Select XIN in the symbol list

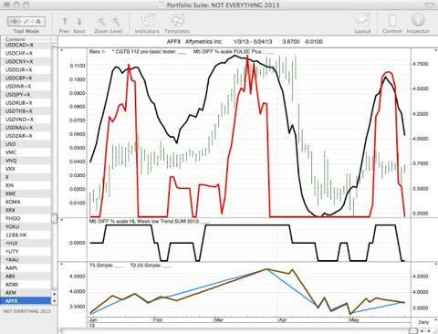[26, 185]
